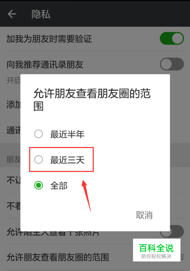
Task: Tap the 最近半年 option label
Action: [x=67, y=134]
